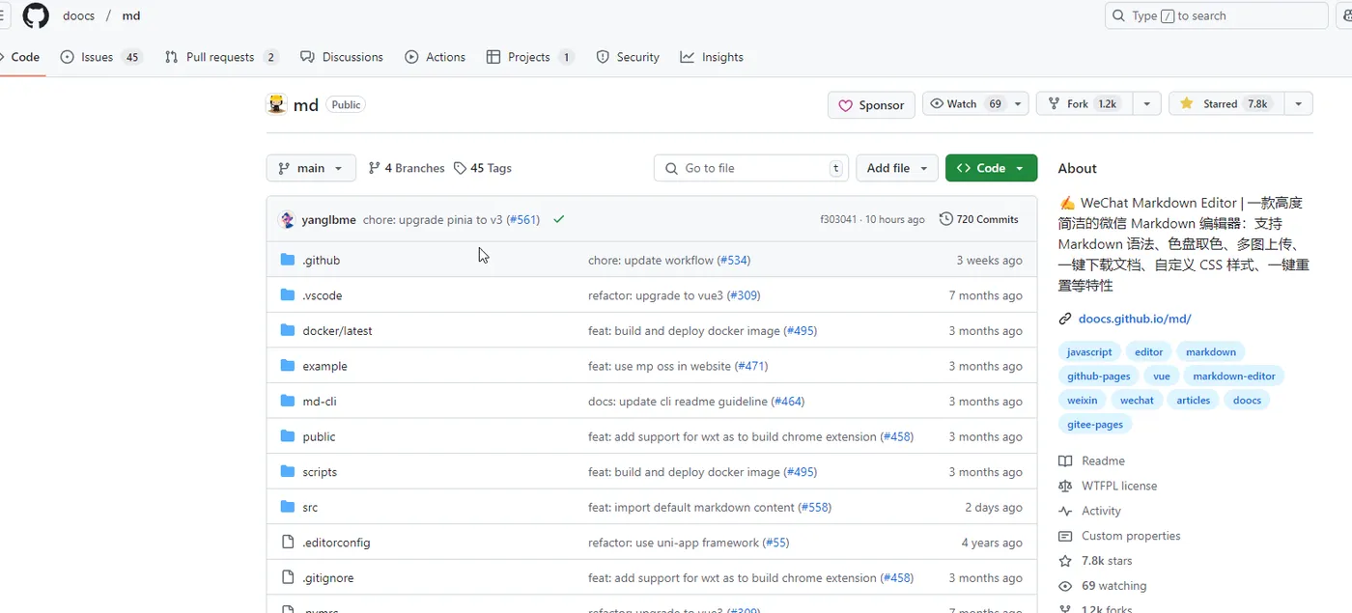The image size is (1352, 613).
Task: Click the 45 Tags link
Action: (x=483, y=168)
